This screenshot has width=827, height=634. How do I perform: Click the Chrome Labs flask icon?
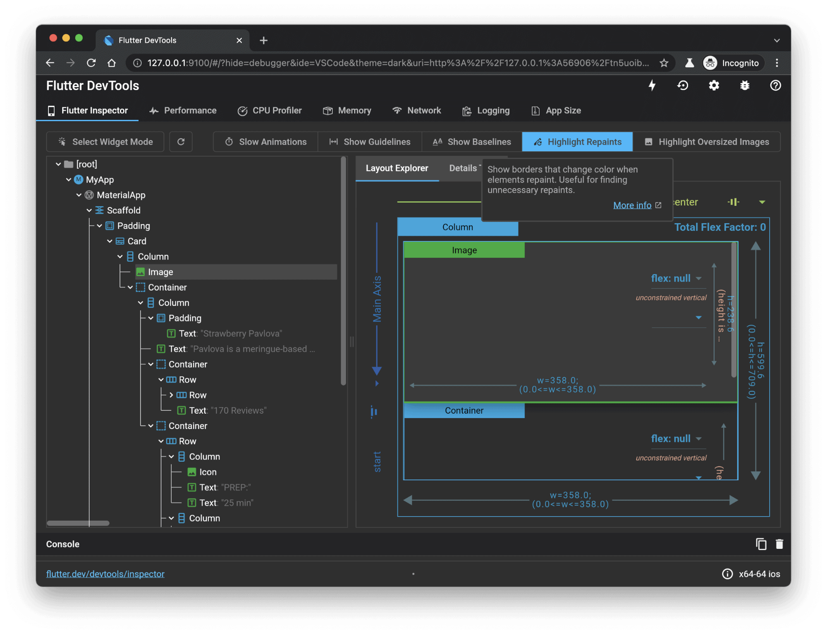click(689, 63)
